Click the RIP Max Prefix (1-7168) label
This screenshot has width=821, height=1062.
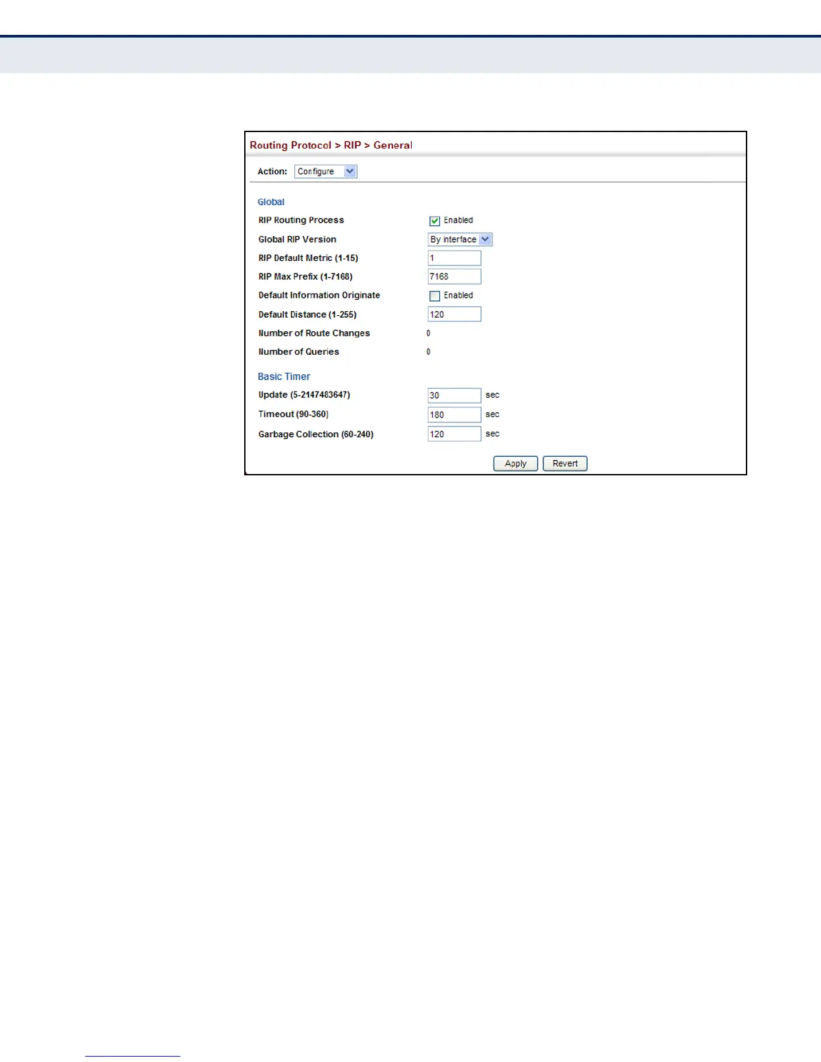coord(305,276)
